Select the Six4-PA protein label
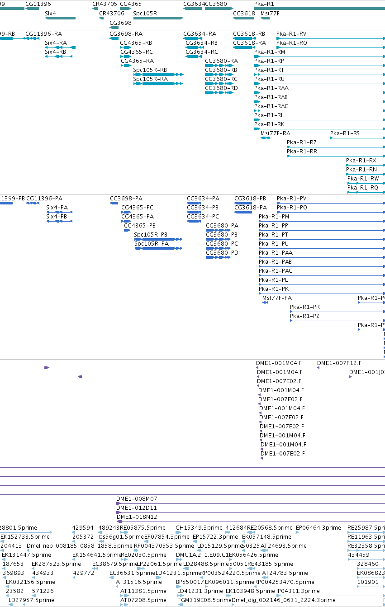The image size is (385, 607). 57,207
